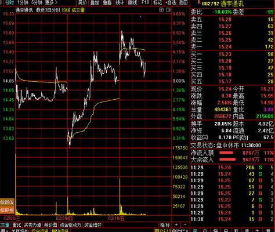Toggle the 均线 average line legend

[66, 10]
